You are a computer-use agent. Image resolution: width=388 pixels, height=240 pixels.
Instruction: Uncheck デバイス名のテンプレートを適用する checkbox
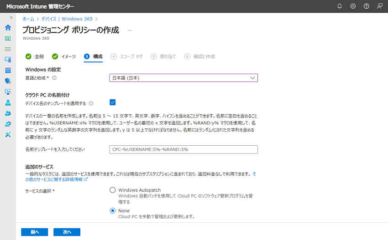[x=113, y=102]
